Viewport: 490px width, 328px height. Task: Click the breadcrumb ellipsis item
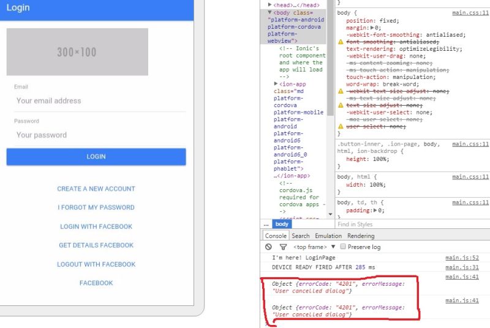pos(266,224)
